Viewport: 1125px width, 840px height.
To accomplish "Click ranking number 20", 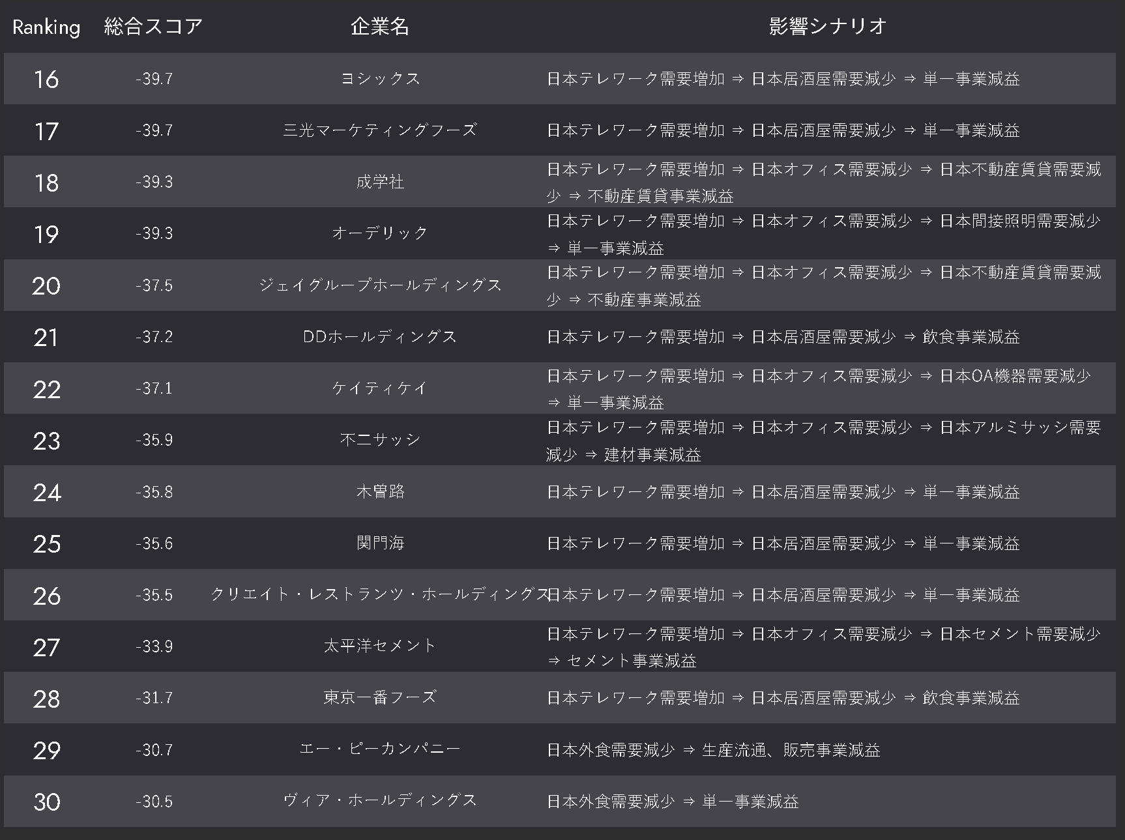I will (46, 286).
